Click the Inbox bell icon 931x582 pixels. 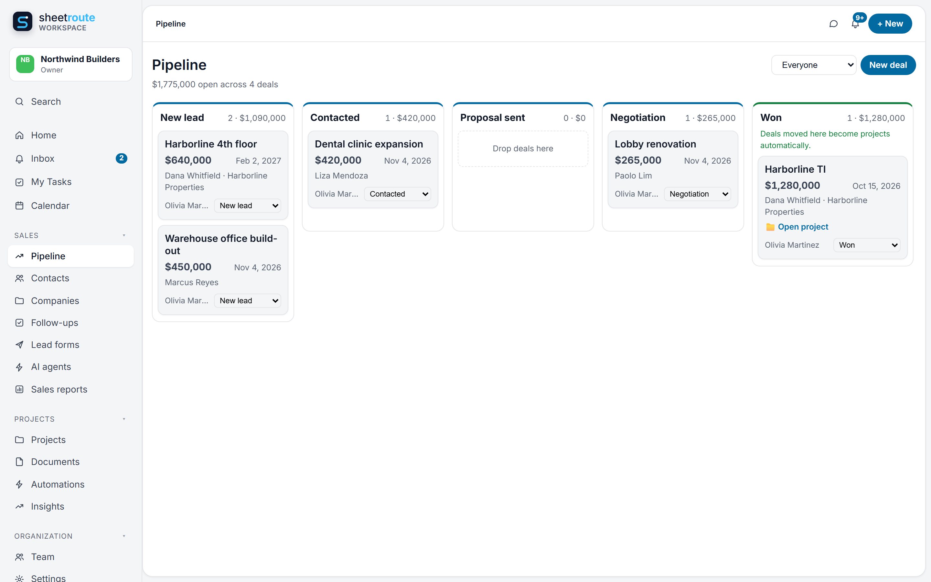[19, 158]
